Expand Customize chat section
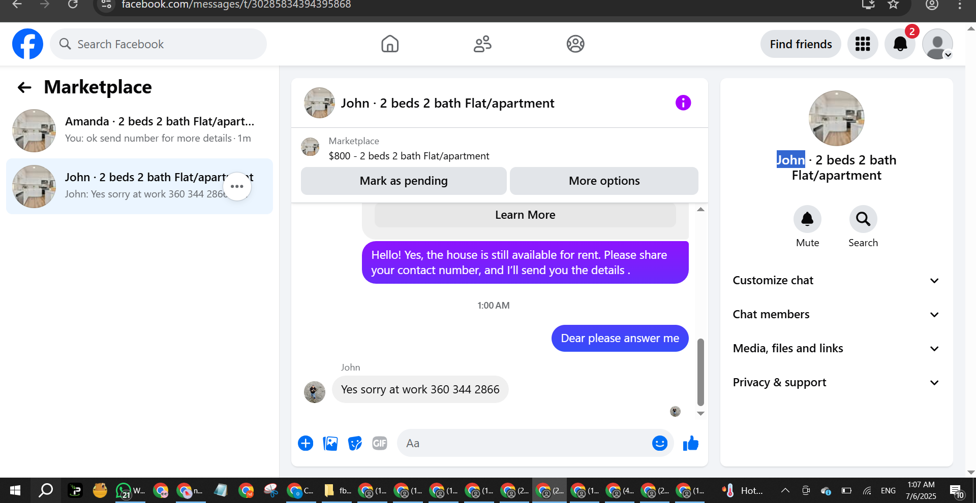 pos(836,280)
